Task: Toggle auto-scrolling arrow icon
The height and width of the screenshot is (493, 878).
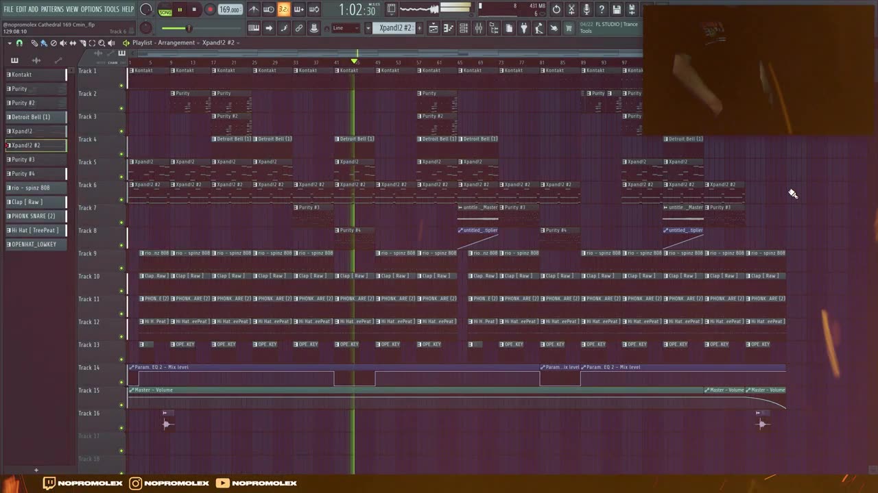Action: tap(269, 28)
